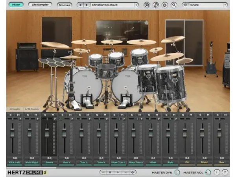Click the F button on Snare channel

coord(55,119)
